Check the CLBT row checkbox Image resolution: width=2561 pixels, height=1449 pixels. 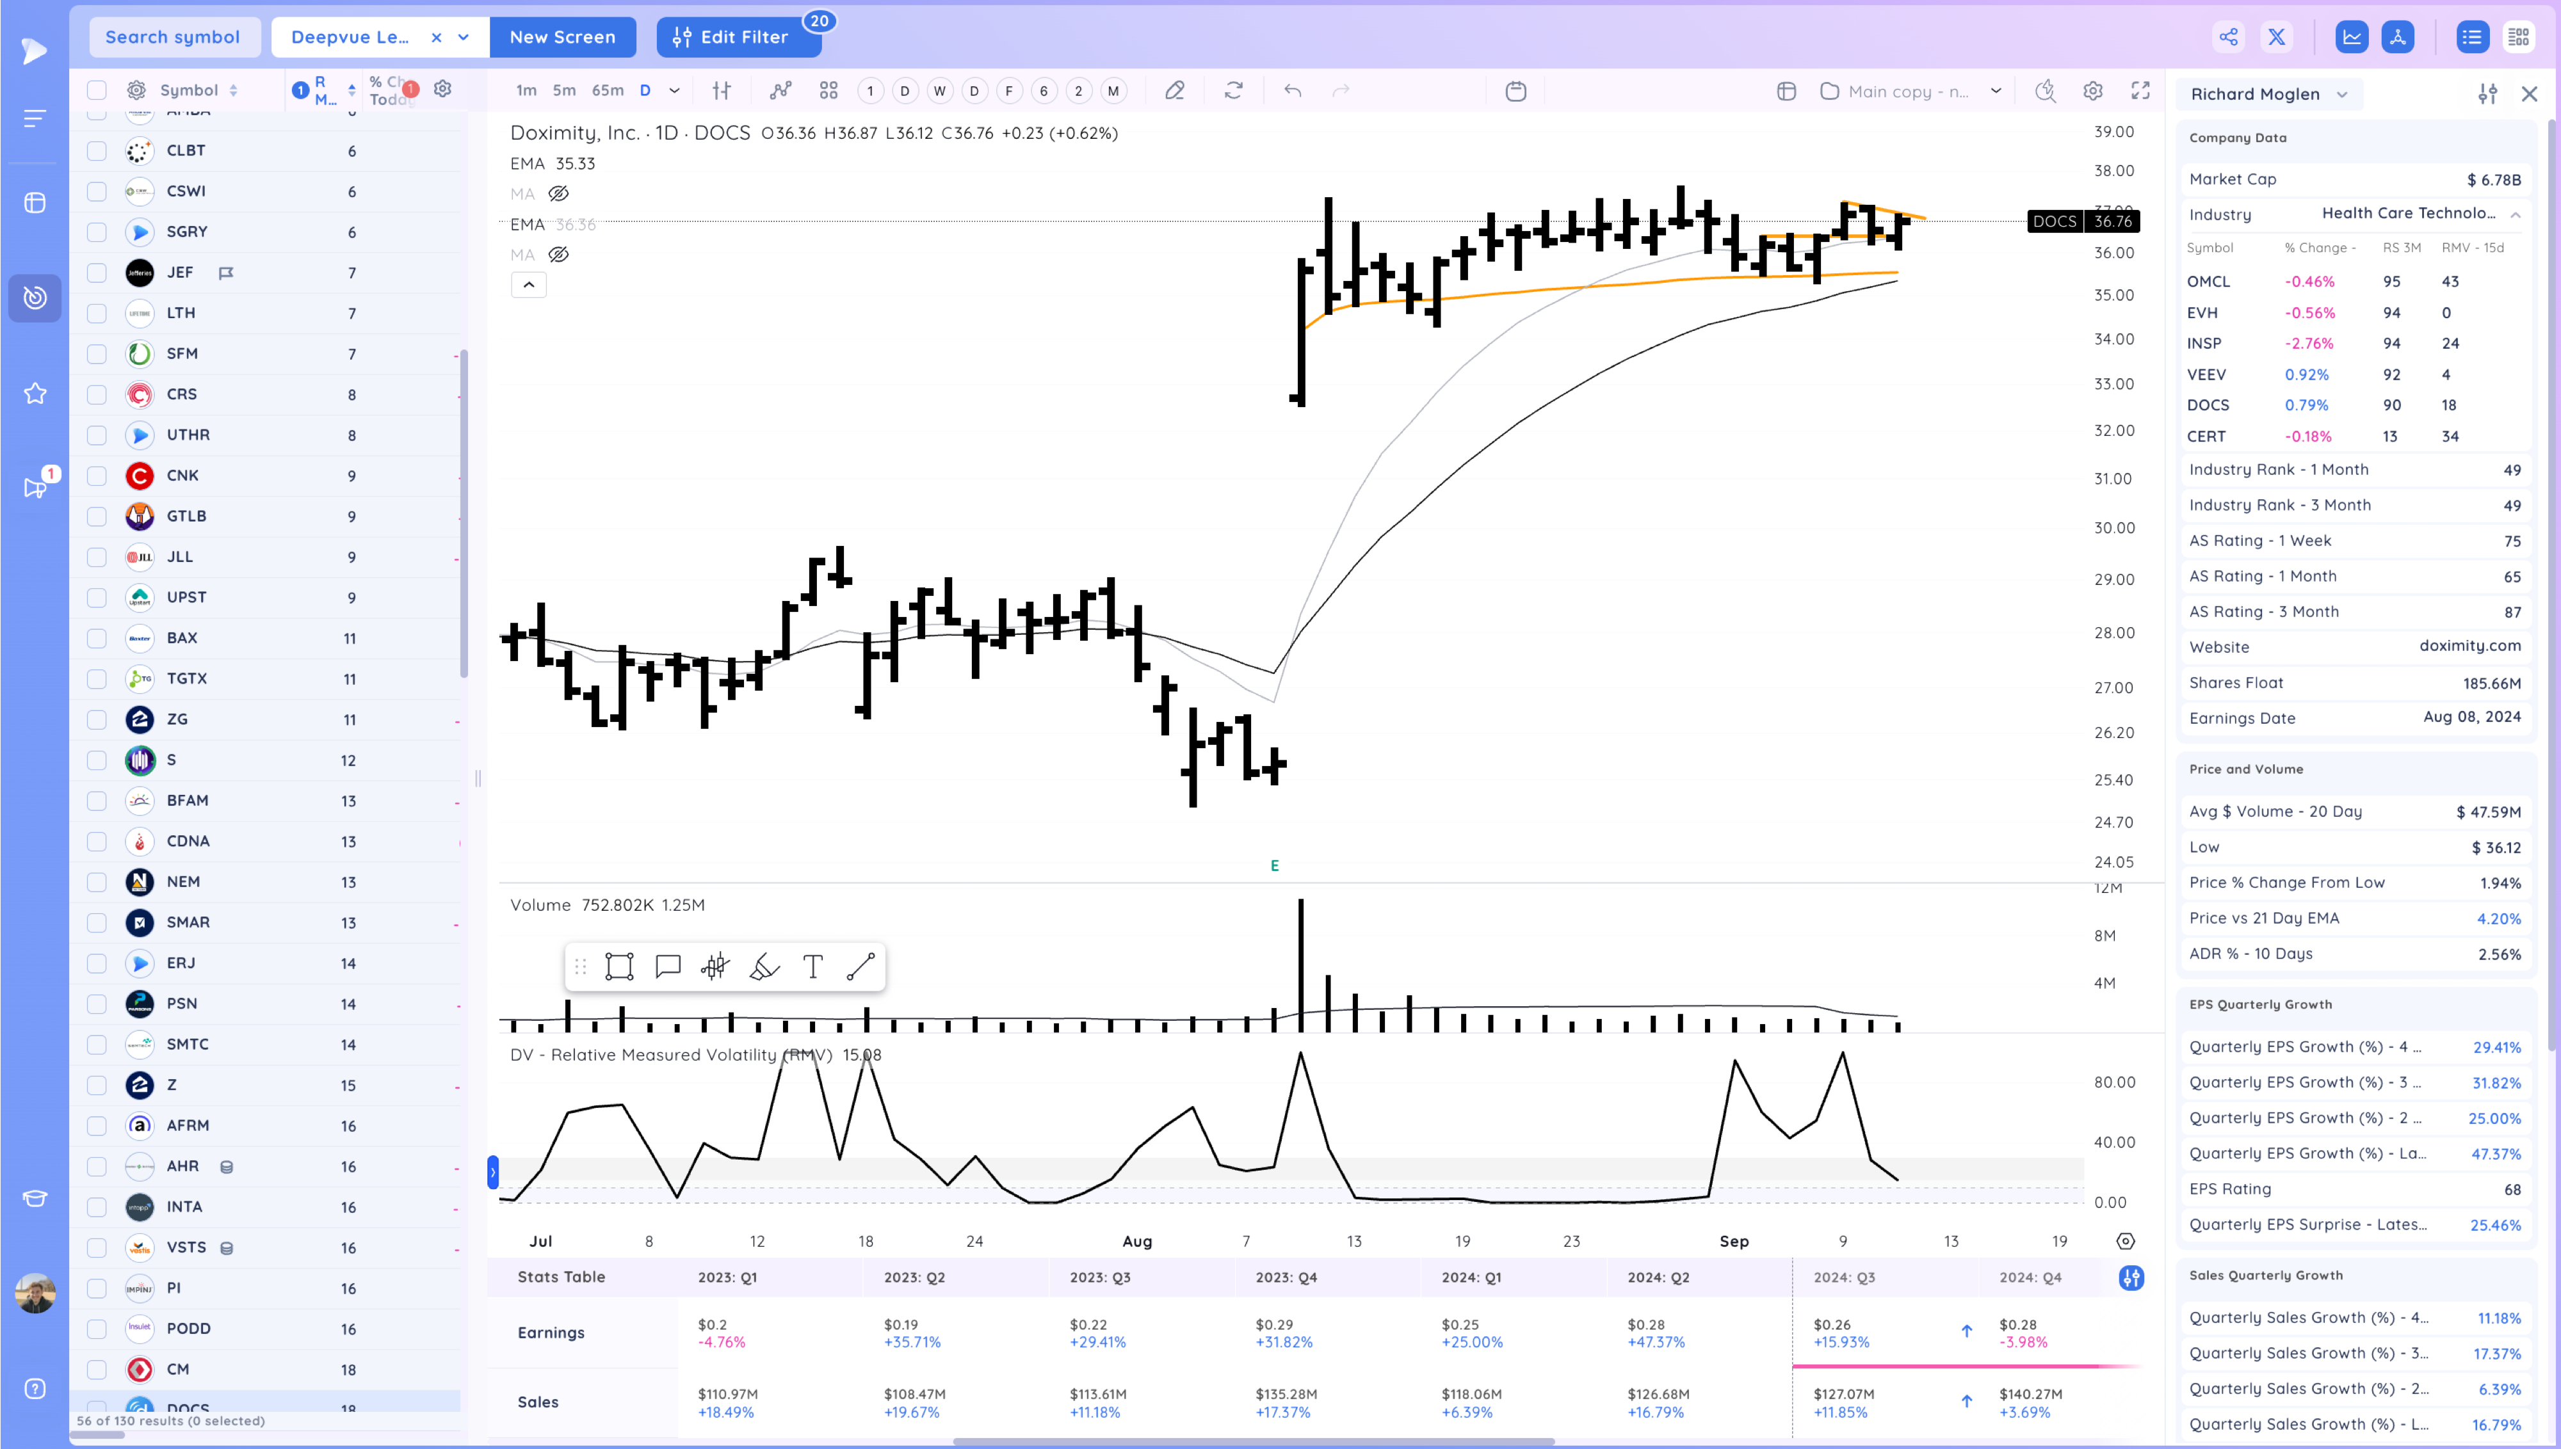97,150
